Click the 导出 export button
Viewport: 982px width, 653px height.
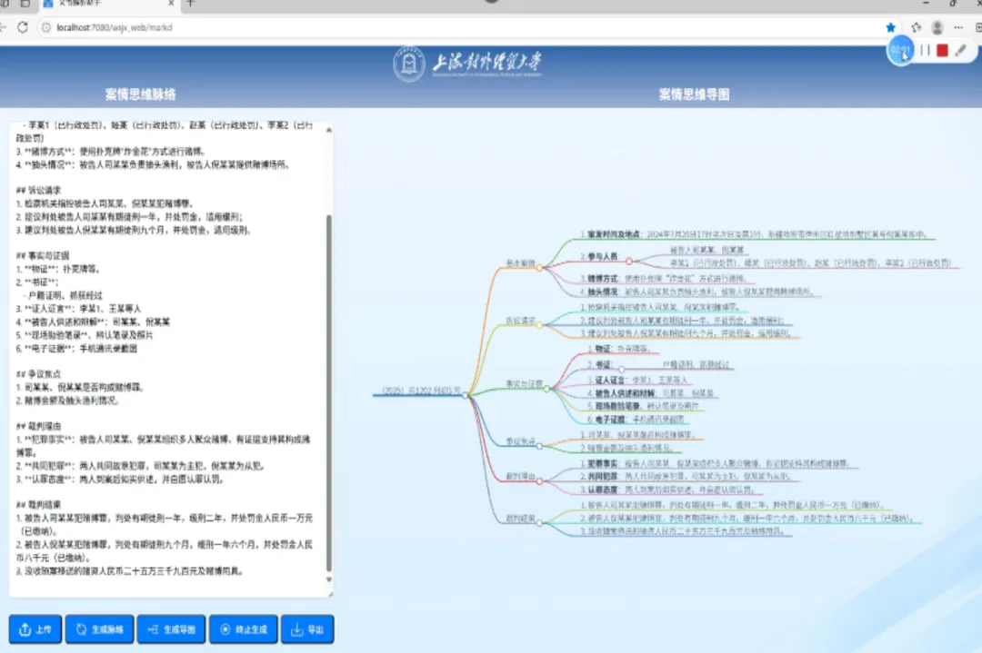point(307,629)
